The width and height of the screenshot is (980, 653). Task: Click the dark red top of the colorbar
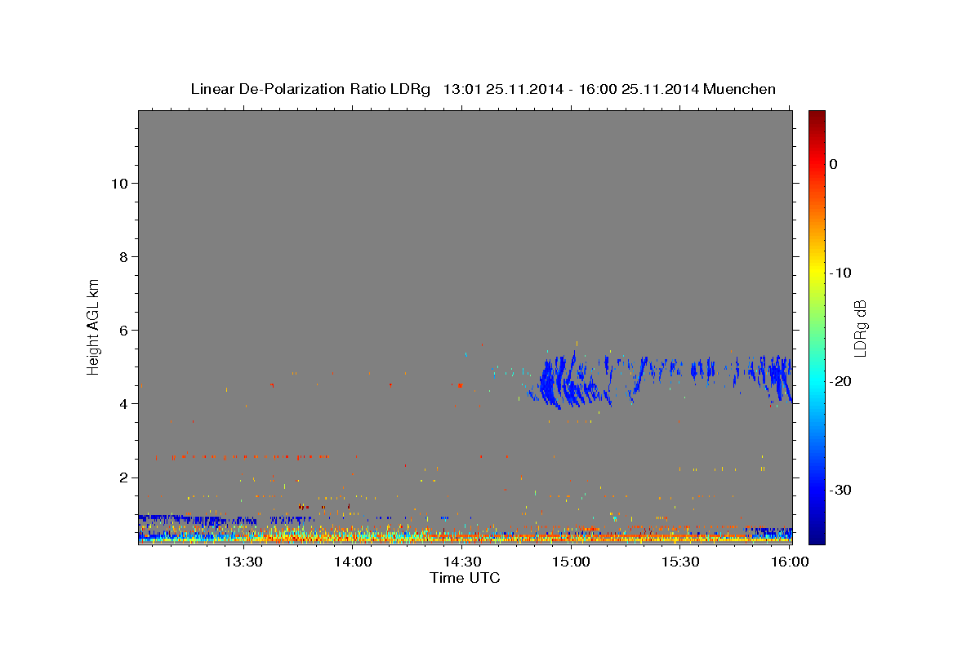(x=817, y=118)
